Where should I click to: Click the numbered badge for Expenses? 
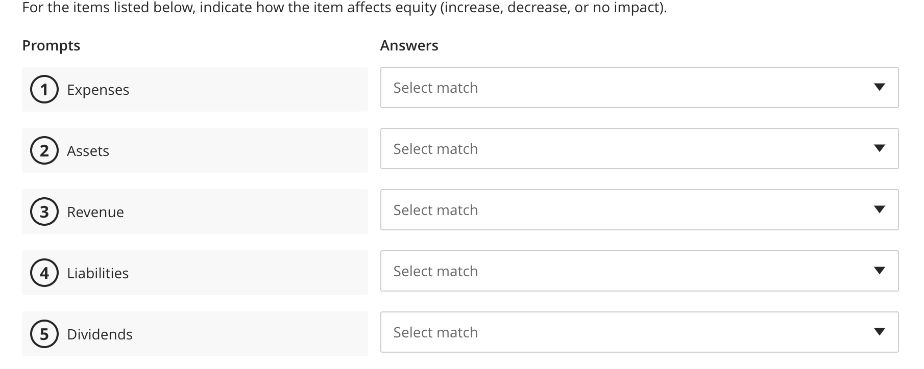[44, 89]
